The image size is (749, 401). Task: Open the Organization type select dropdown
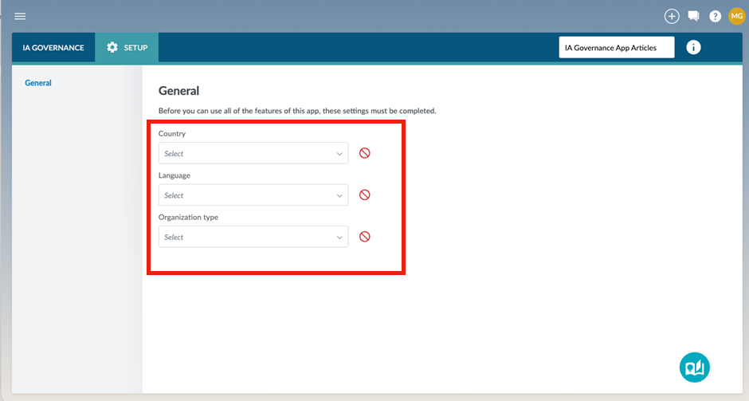tap(247, 237)
